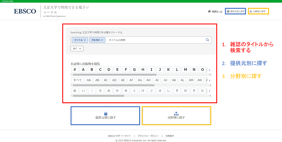This screenshot has width=282, height=142.
Task: Browse titles starting with く
Action: 134,91
